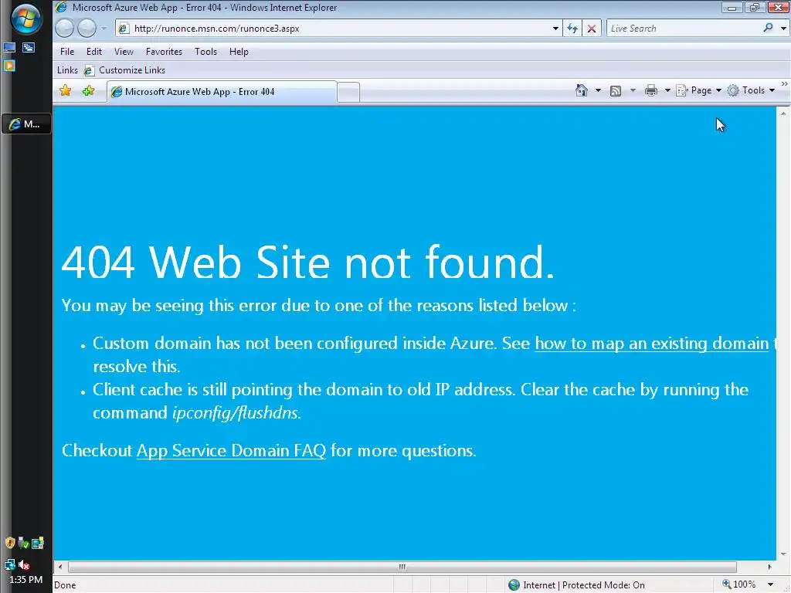791x593 pixels.
Task: Click the horizontal scrollbar thumb
Action: point(402,567)
